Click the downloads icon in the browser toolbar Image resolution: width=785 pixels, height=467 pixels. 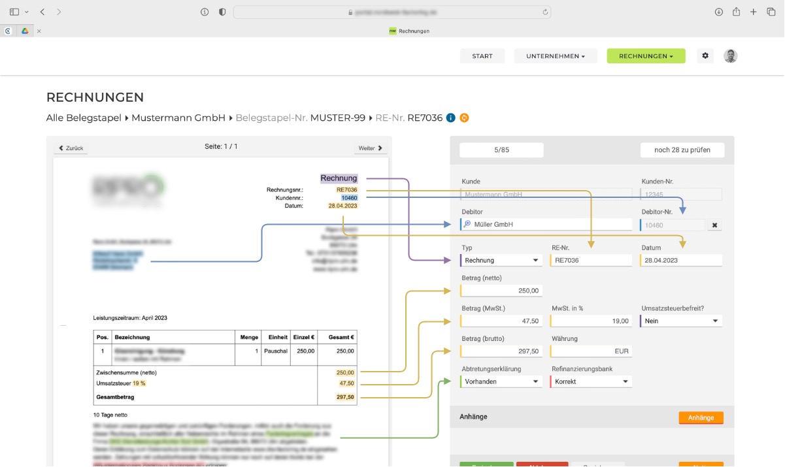click(719, 11)
